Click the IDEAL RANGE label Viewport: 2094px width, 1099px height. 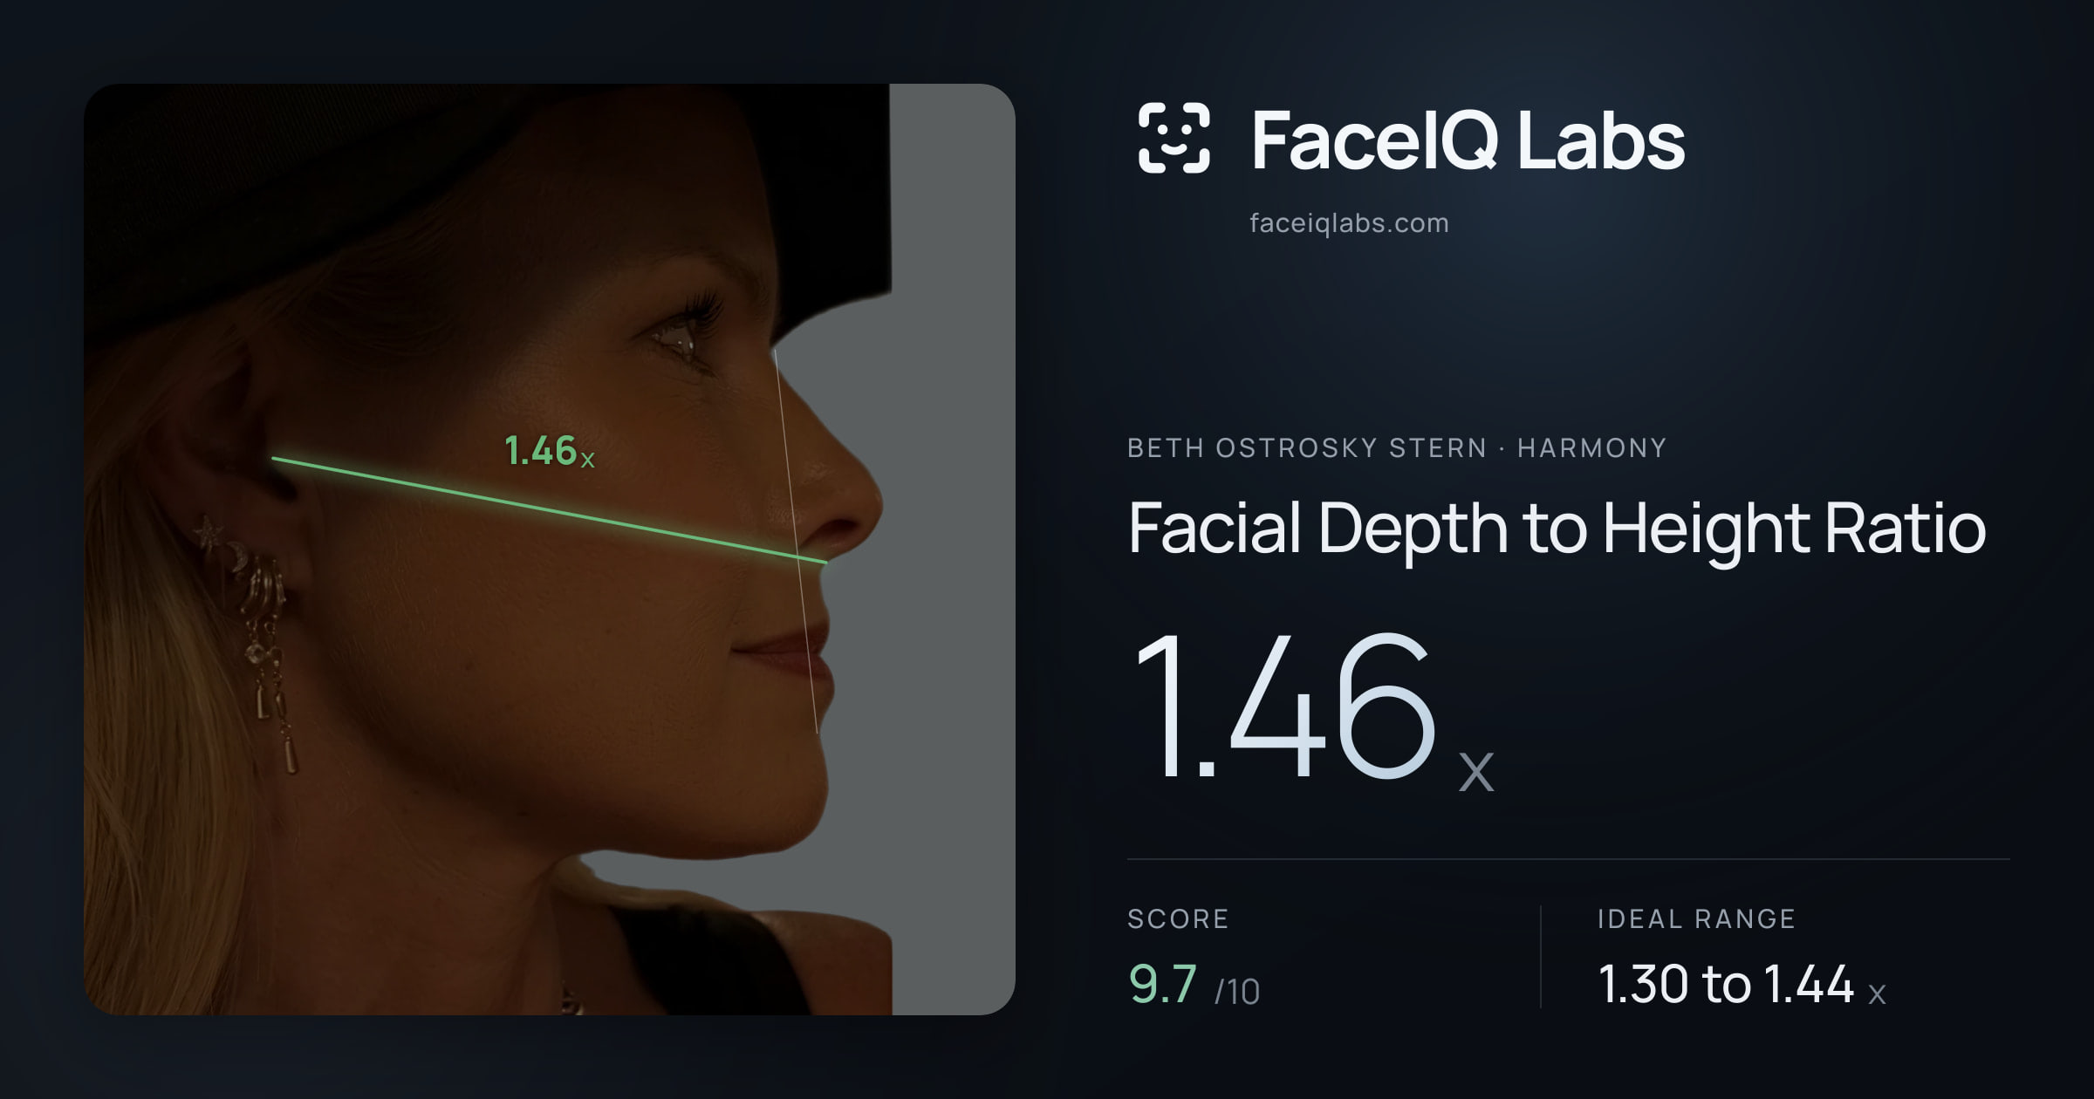point(1696,918)
